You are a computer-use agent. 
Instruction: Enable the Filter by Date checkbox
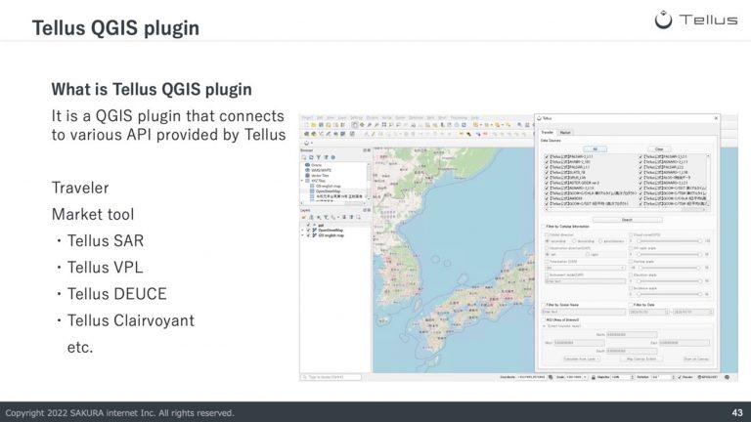631,305
